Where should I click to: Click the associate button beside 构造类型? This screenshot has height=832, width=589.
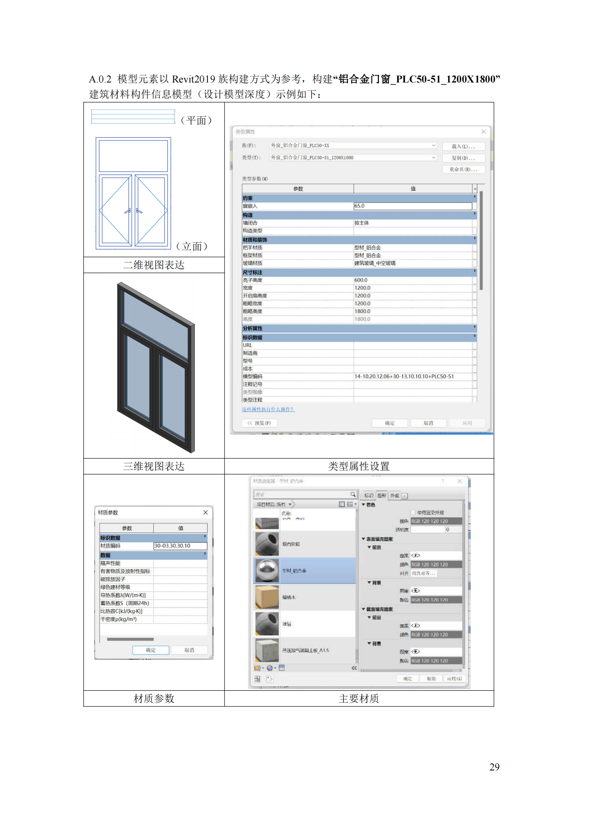474,230
